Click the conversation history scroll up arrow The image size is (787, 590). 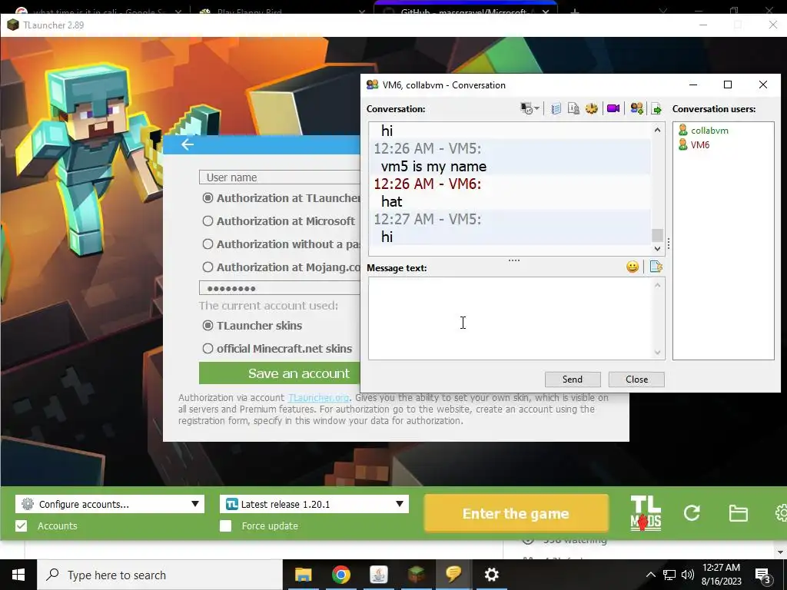click(x=658, y=131)
